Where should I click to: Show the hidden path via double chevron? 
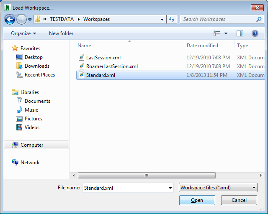(x=45, y=19)
